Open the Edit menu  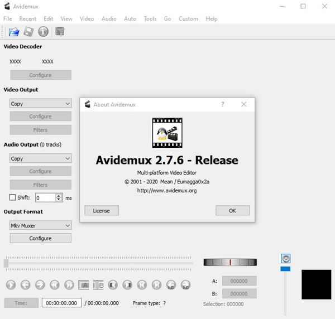[48, 19]
